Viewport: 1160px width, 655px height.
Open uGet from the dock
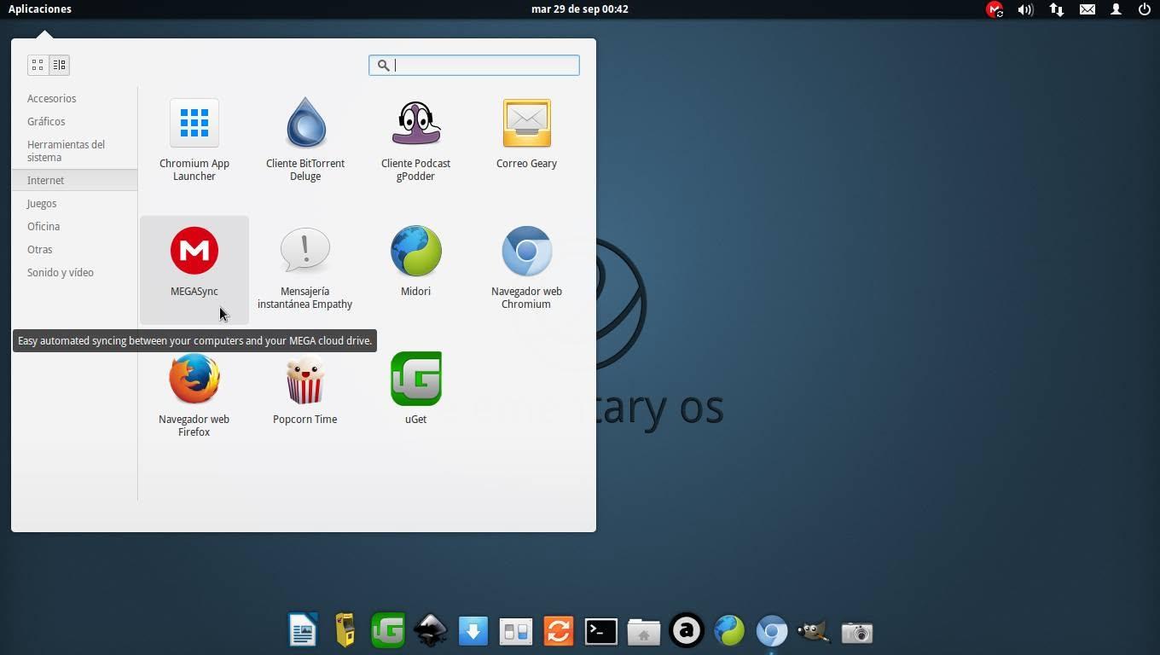pyautogui.click(x=388, y=631)
